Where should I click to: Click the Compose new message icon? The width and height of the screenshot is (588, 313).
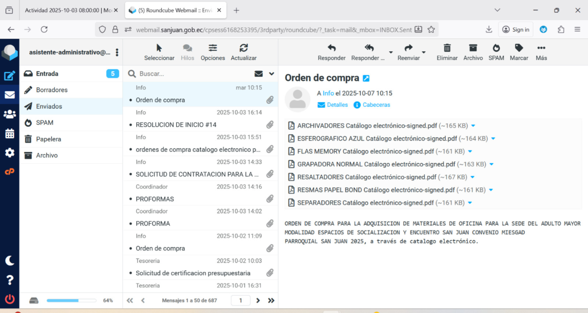(x=10, y=76)
